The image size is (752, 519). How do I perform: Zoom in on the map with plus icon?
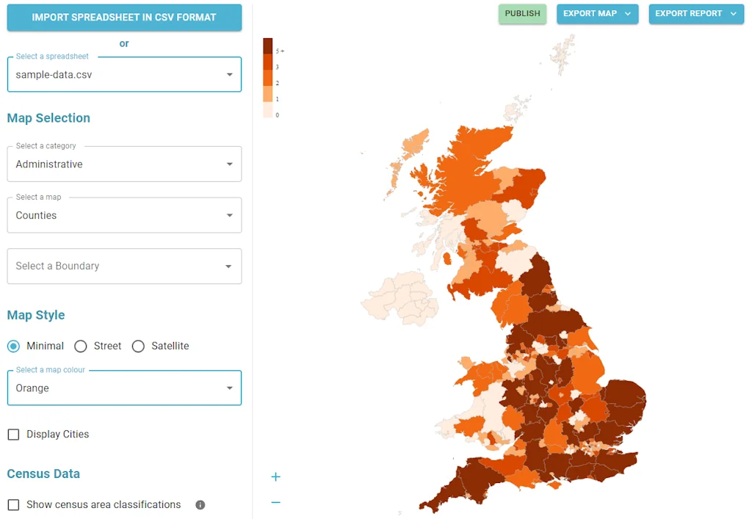(x=275, y=476)
